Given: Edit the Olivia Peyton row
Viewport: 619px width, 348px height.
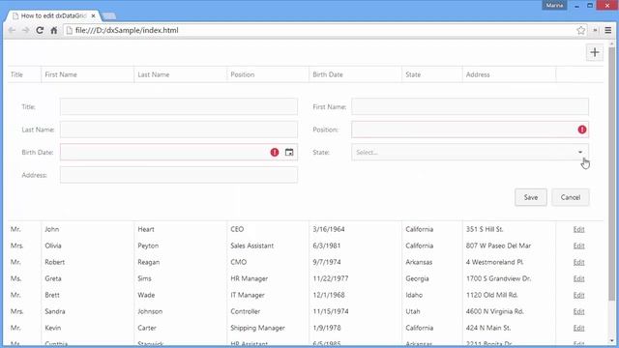Looking at the screenshot, I should coord(578,246).
